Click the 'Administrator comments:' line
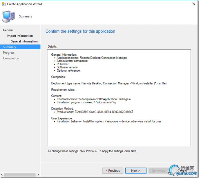Image resolution: width=199 pixels, height=178 pixels. (x=72, y=61)
